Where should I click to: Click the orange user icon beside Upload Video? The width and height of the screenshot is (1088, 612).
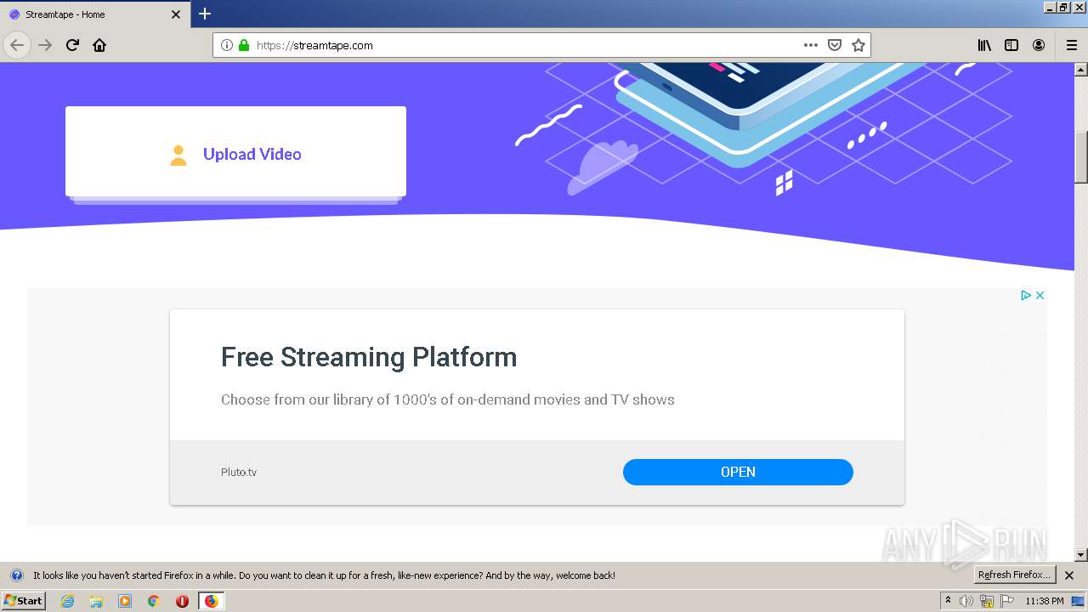coord(178,155)
